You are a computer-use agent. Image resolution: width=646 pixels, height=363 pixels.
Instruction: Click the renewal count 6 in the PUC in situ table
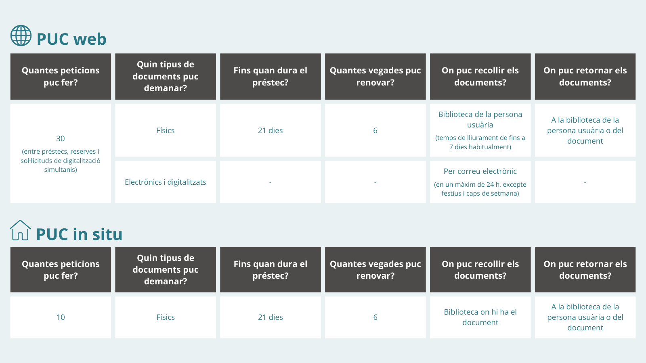pyautogui.click(x=375, y=317)
